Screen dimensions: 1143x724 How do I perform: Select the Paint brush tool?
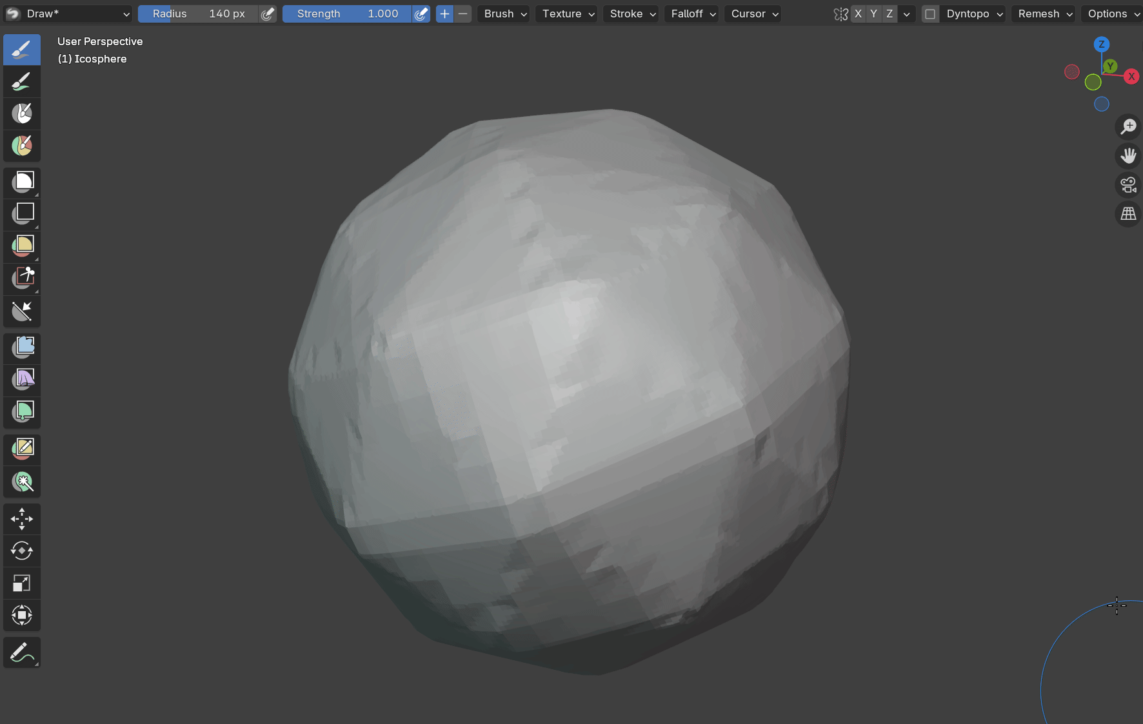(x=22, y=82)
